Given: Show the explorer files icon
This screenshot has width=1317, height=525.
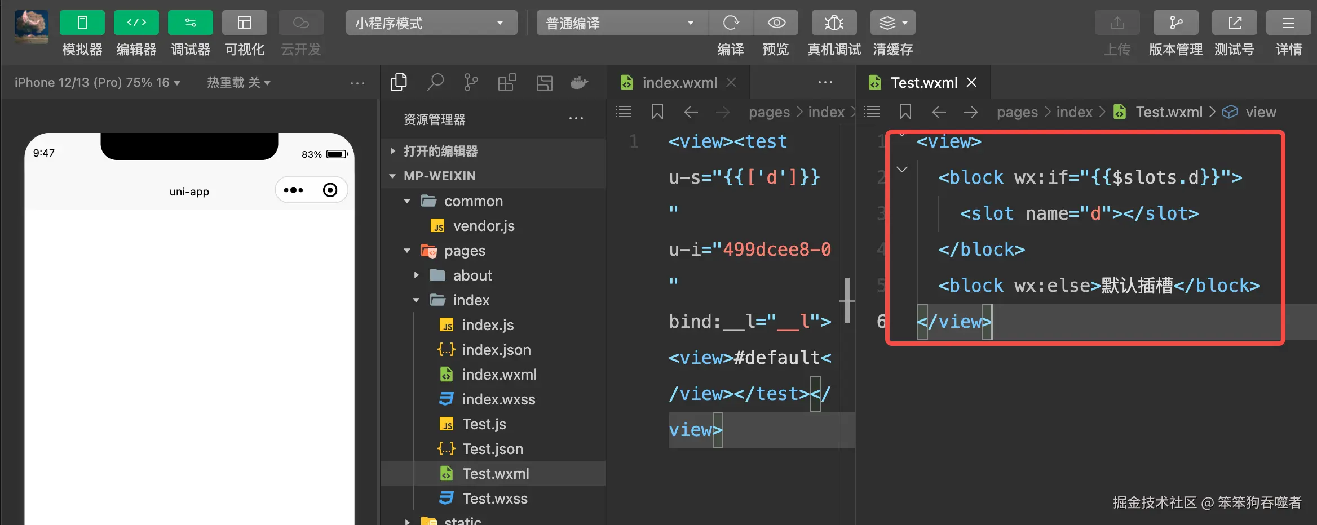Looking at the screenshot, I should pyautogui.click(x=399, y=83).
